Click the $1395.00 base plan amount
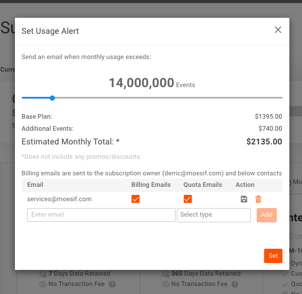This screenshot has height=294, width=302. 269,116
